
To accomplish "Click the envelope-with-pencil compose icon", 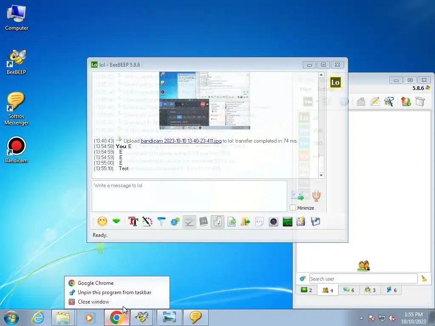I will [375, 101].
